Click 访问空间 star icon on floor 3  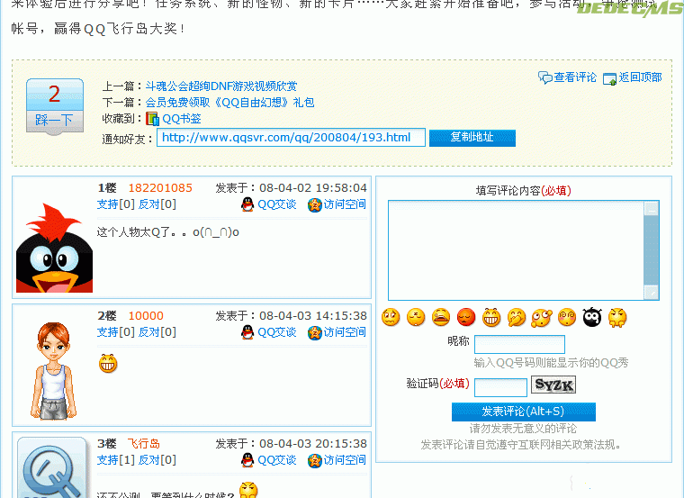(x=314, y=460)
